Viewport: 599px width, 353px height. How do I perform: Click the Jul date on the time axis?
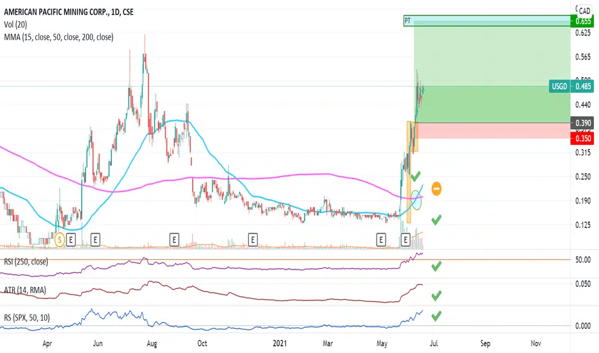tap(433, 343)
